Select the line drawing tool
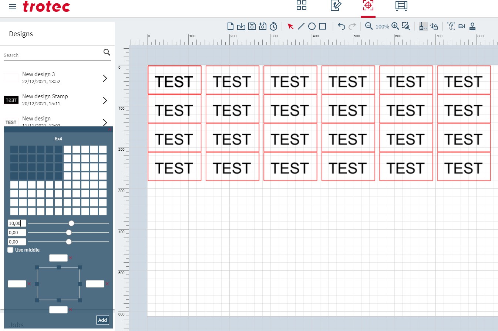 [301, 26]
